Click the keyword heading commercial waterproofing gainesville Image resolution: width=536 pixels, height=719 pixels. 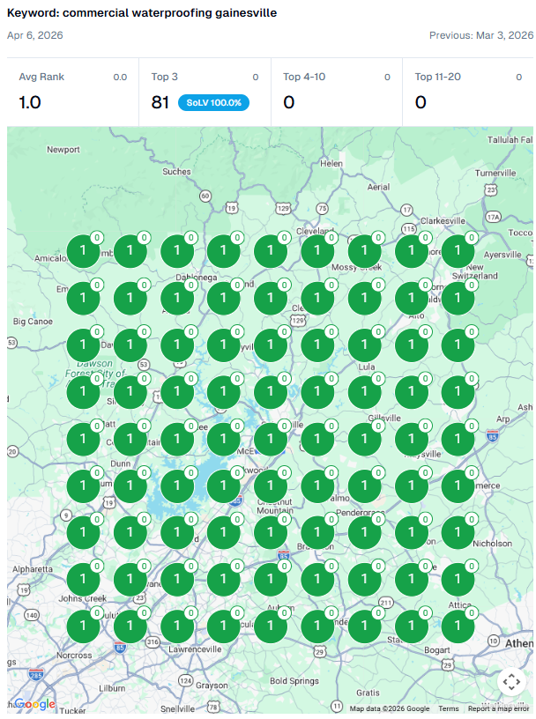(142, 13)
